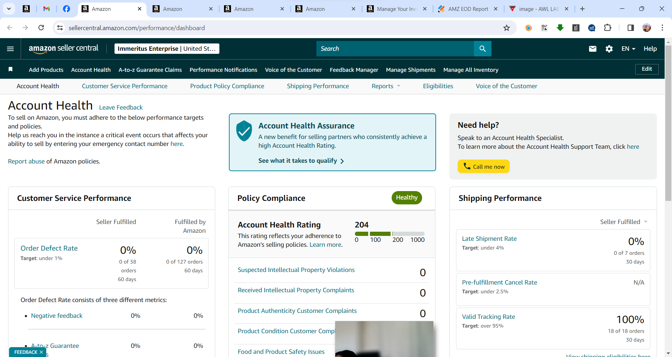
Task: Click the Account Health Rating progress bar
Action: [x=390, y=233]
